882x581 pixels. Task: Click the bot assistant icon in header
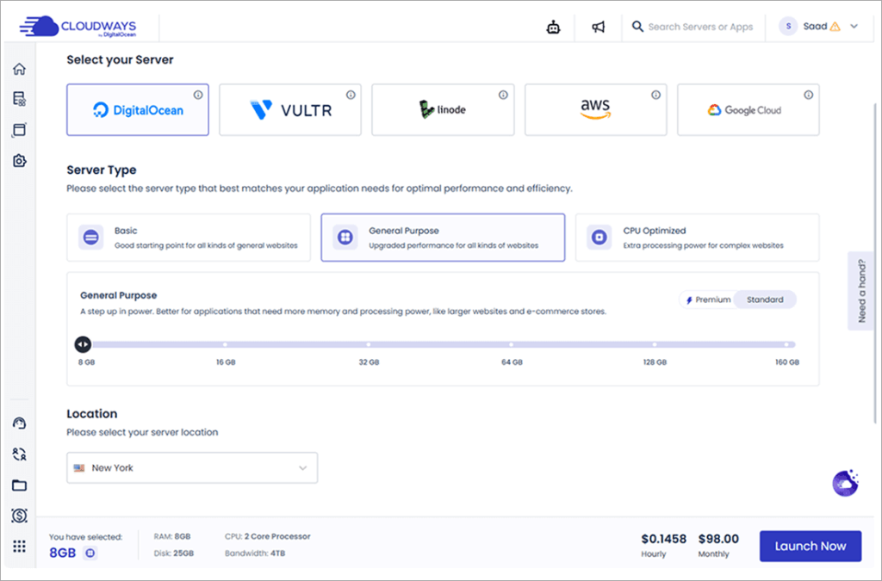tap(553, 27)
